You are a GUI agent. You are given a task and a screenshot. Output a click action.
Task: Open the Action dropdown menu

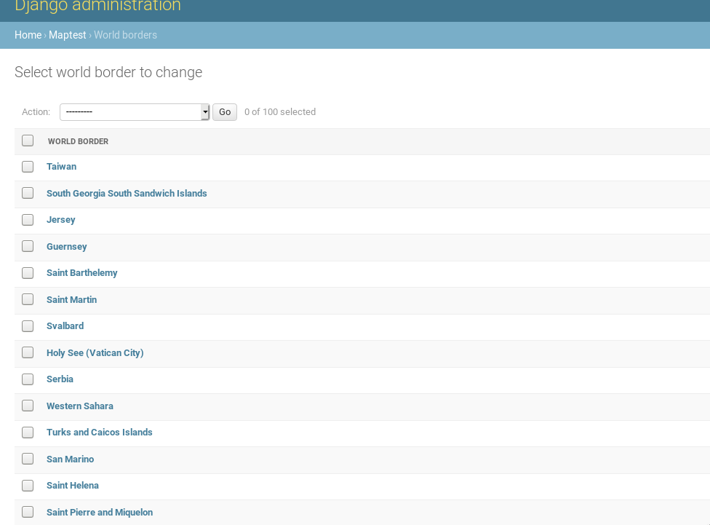(135, 112)
